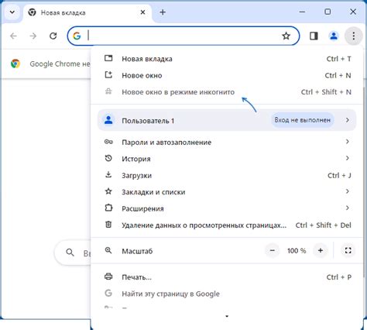Click the Вход не выполнен chip
Screen dimensions: 367x330
[303, 120]
